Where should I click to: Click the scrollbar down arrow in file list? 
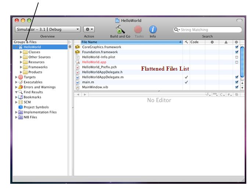coord(242,88)
